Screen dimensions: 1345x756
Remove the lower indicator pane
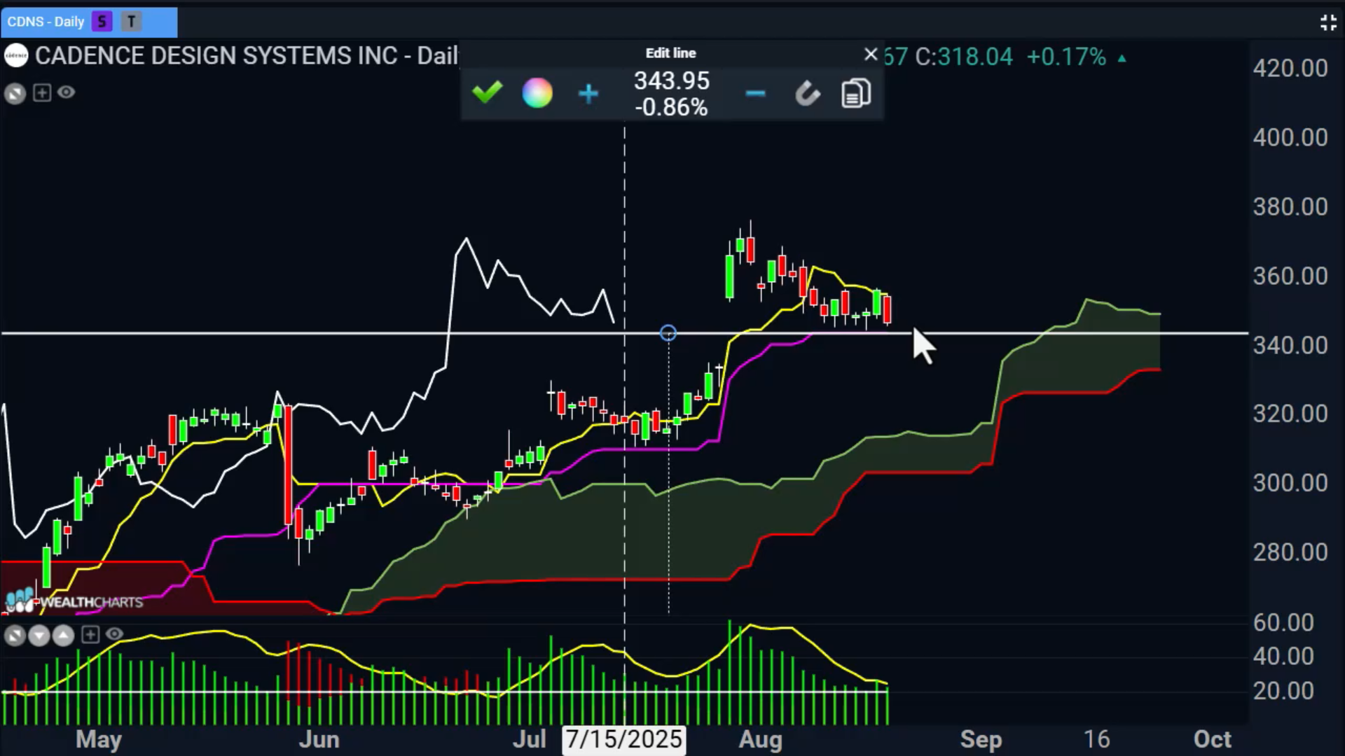pos(15,636)
